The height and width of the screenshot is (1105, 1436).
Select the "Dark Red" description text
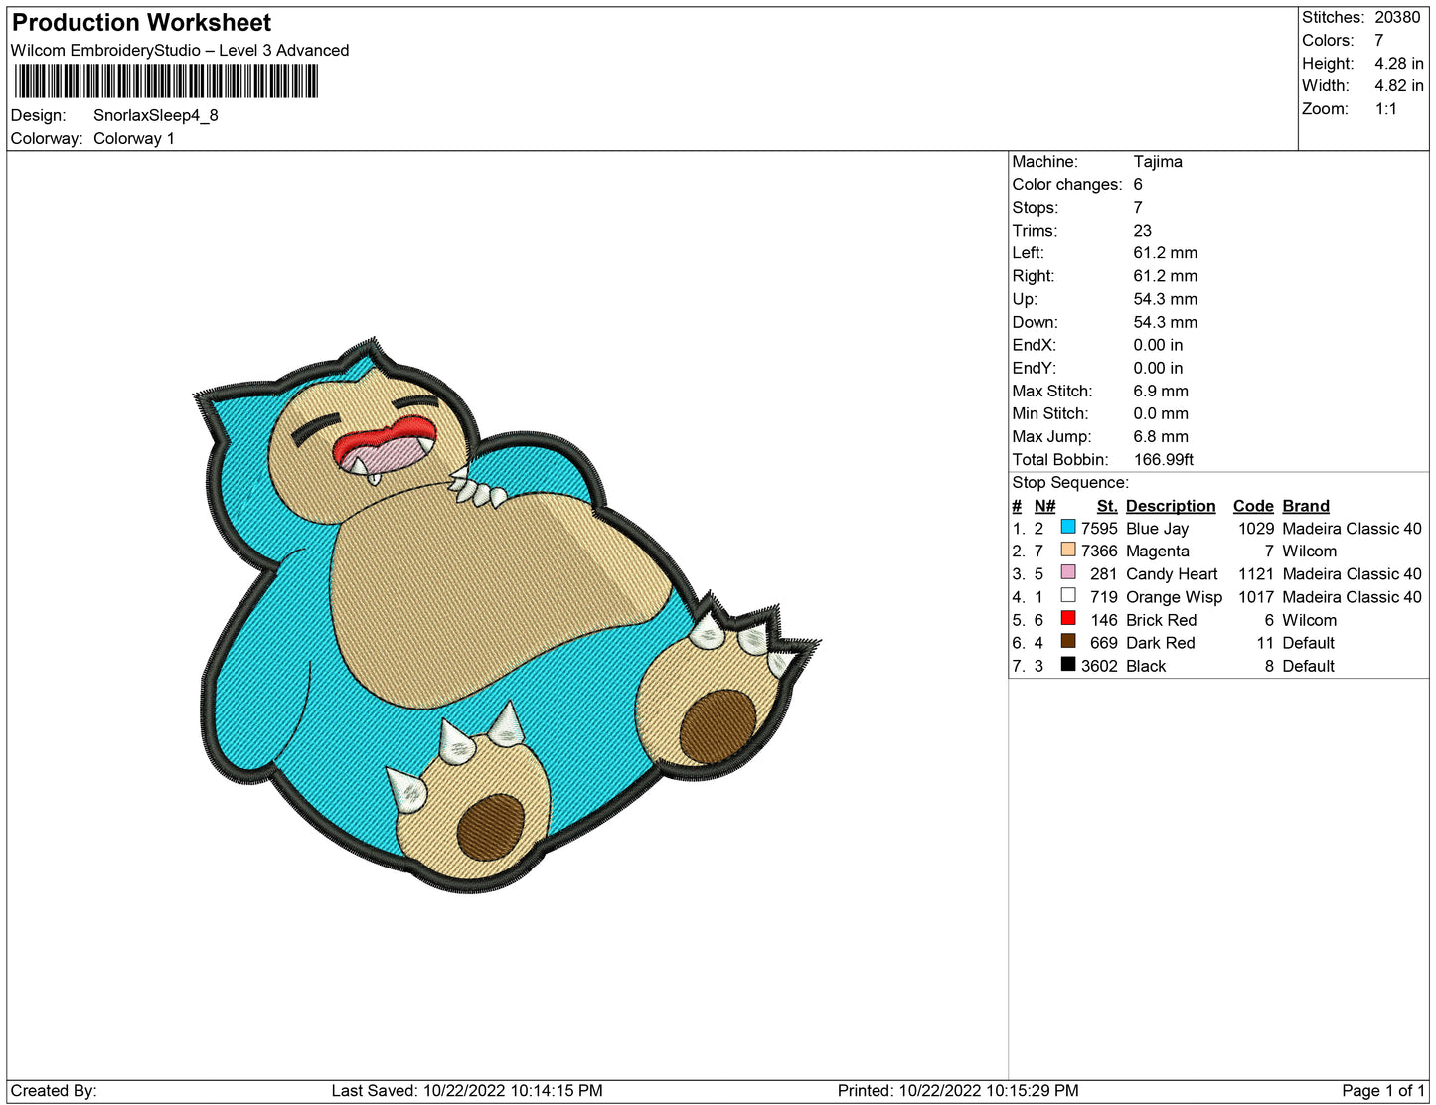click(x=1161, y=643)
